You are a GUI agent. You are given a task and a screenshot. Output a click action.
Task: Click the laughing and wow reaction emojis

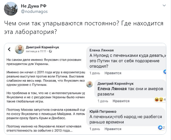159,99
